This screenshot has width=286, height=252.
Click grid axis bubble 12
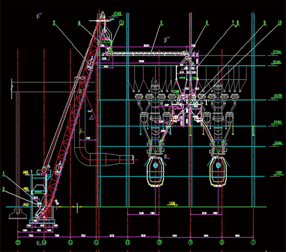coord(96,243)
